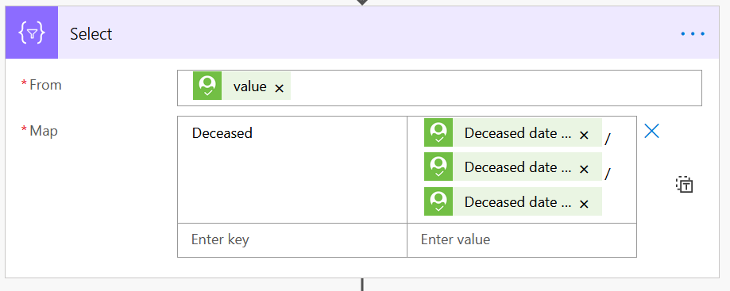Image resolution: width=730 pixels, height=291 pixels.
Task: Click the second Deceased date token icon
Action: pyautogui.click(x=438, y=167)
